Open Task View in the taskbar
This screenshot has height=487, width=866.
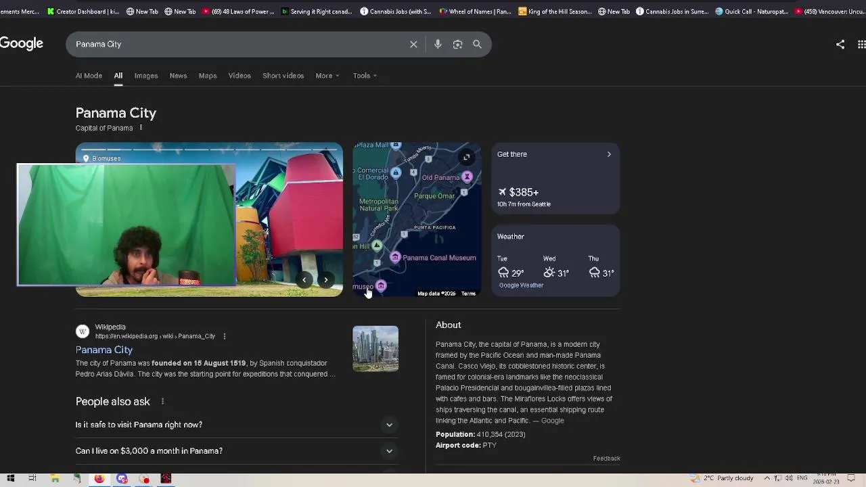[x=32, y=479]
